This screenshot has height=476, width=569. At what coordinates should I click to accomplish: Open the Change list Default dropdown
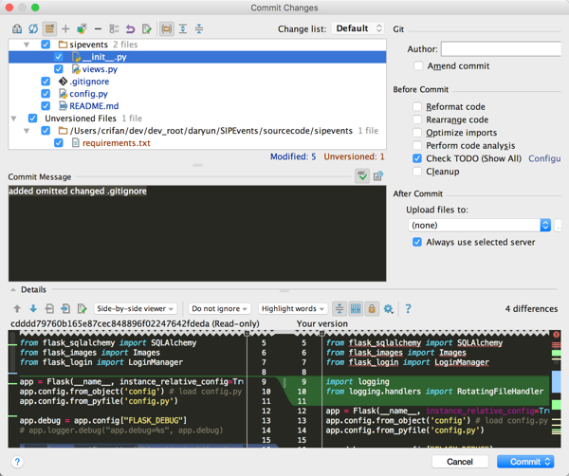click(359, 29)
